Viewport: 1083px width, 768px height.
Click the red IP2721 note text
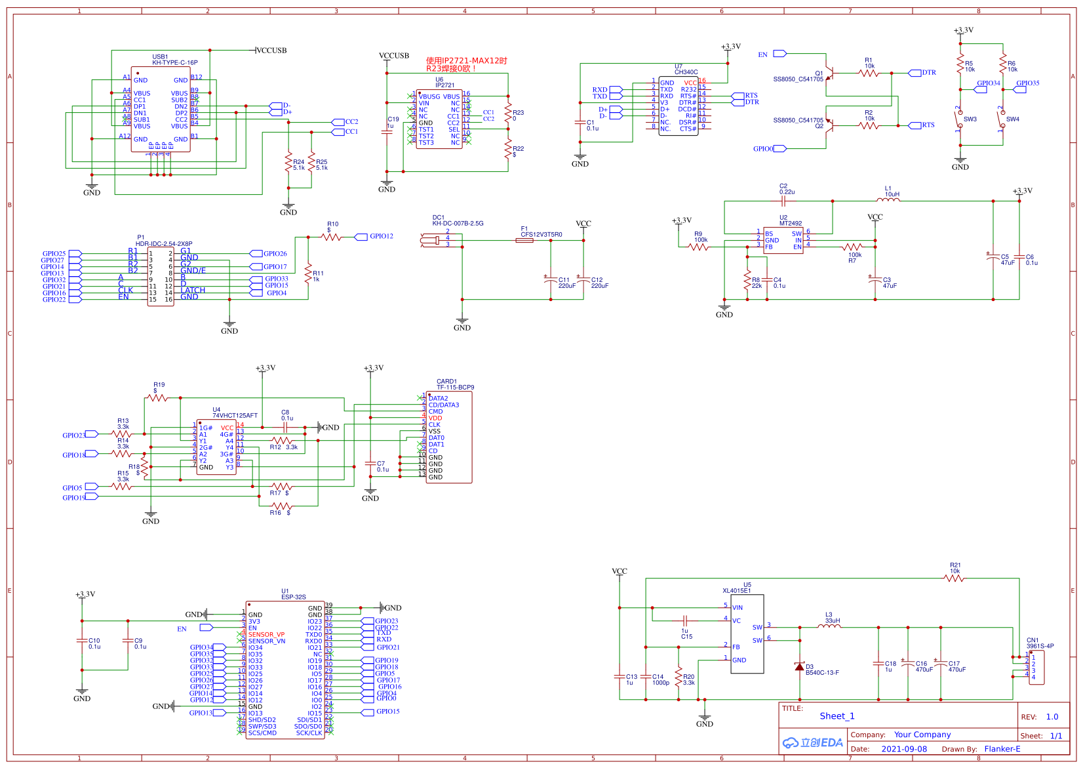pyautogui.click(x=466, y=64)
